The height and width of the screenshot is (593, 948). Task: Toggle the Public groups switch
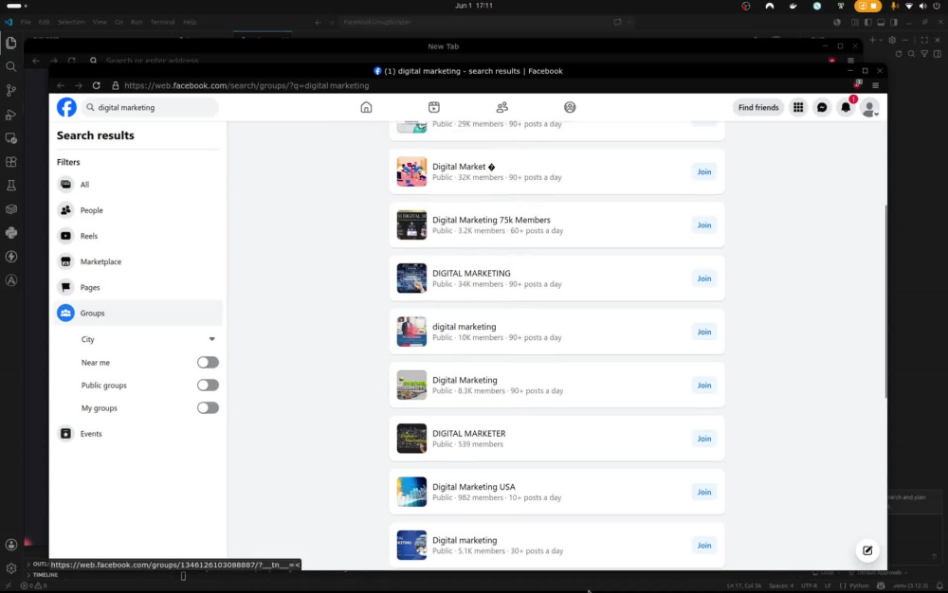point(208,386)
